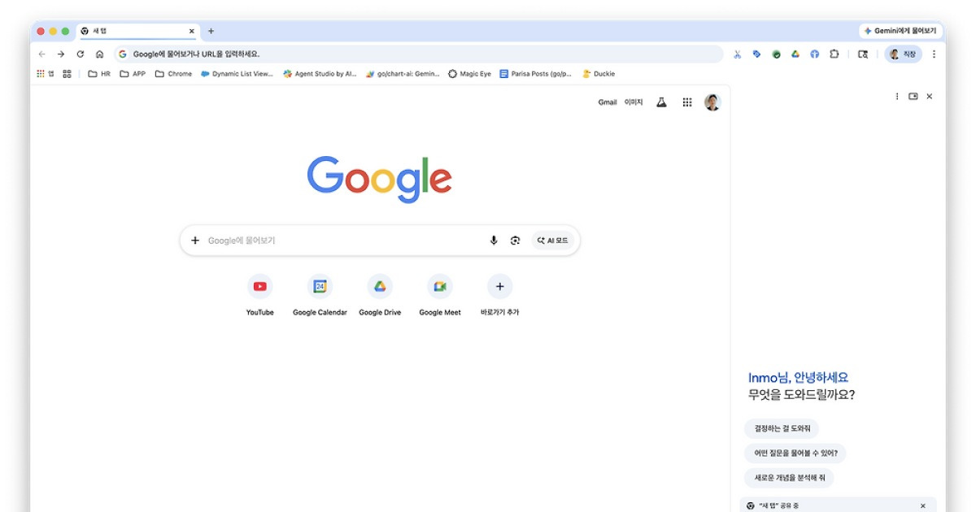Open Gemini panel more options menu

pos(897,96)
